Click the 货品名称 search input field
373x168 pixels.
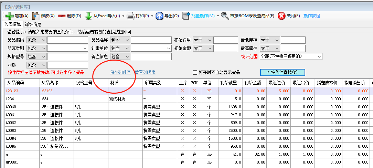pos(151,40)
